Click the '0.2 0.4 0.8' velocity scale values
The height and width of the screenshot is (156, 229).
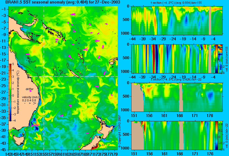29,100
